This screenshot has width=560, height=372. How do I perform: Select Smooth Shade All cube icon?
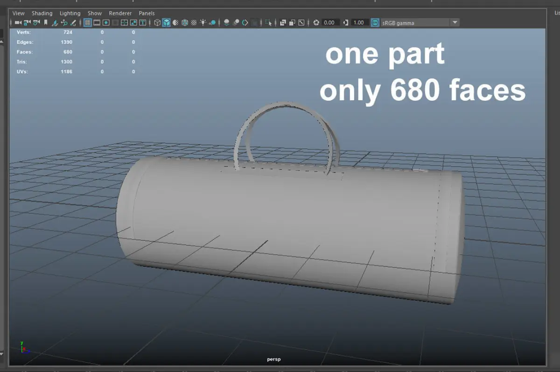click(x=166, y=22)
